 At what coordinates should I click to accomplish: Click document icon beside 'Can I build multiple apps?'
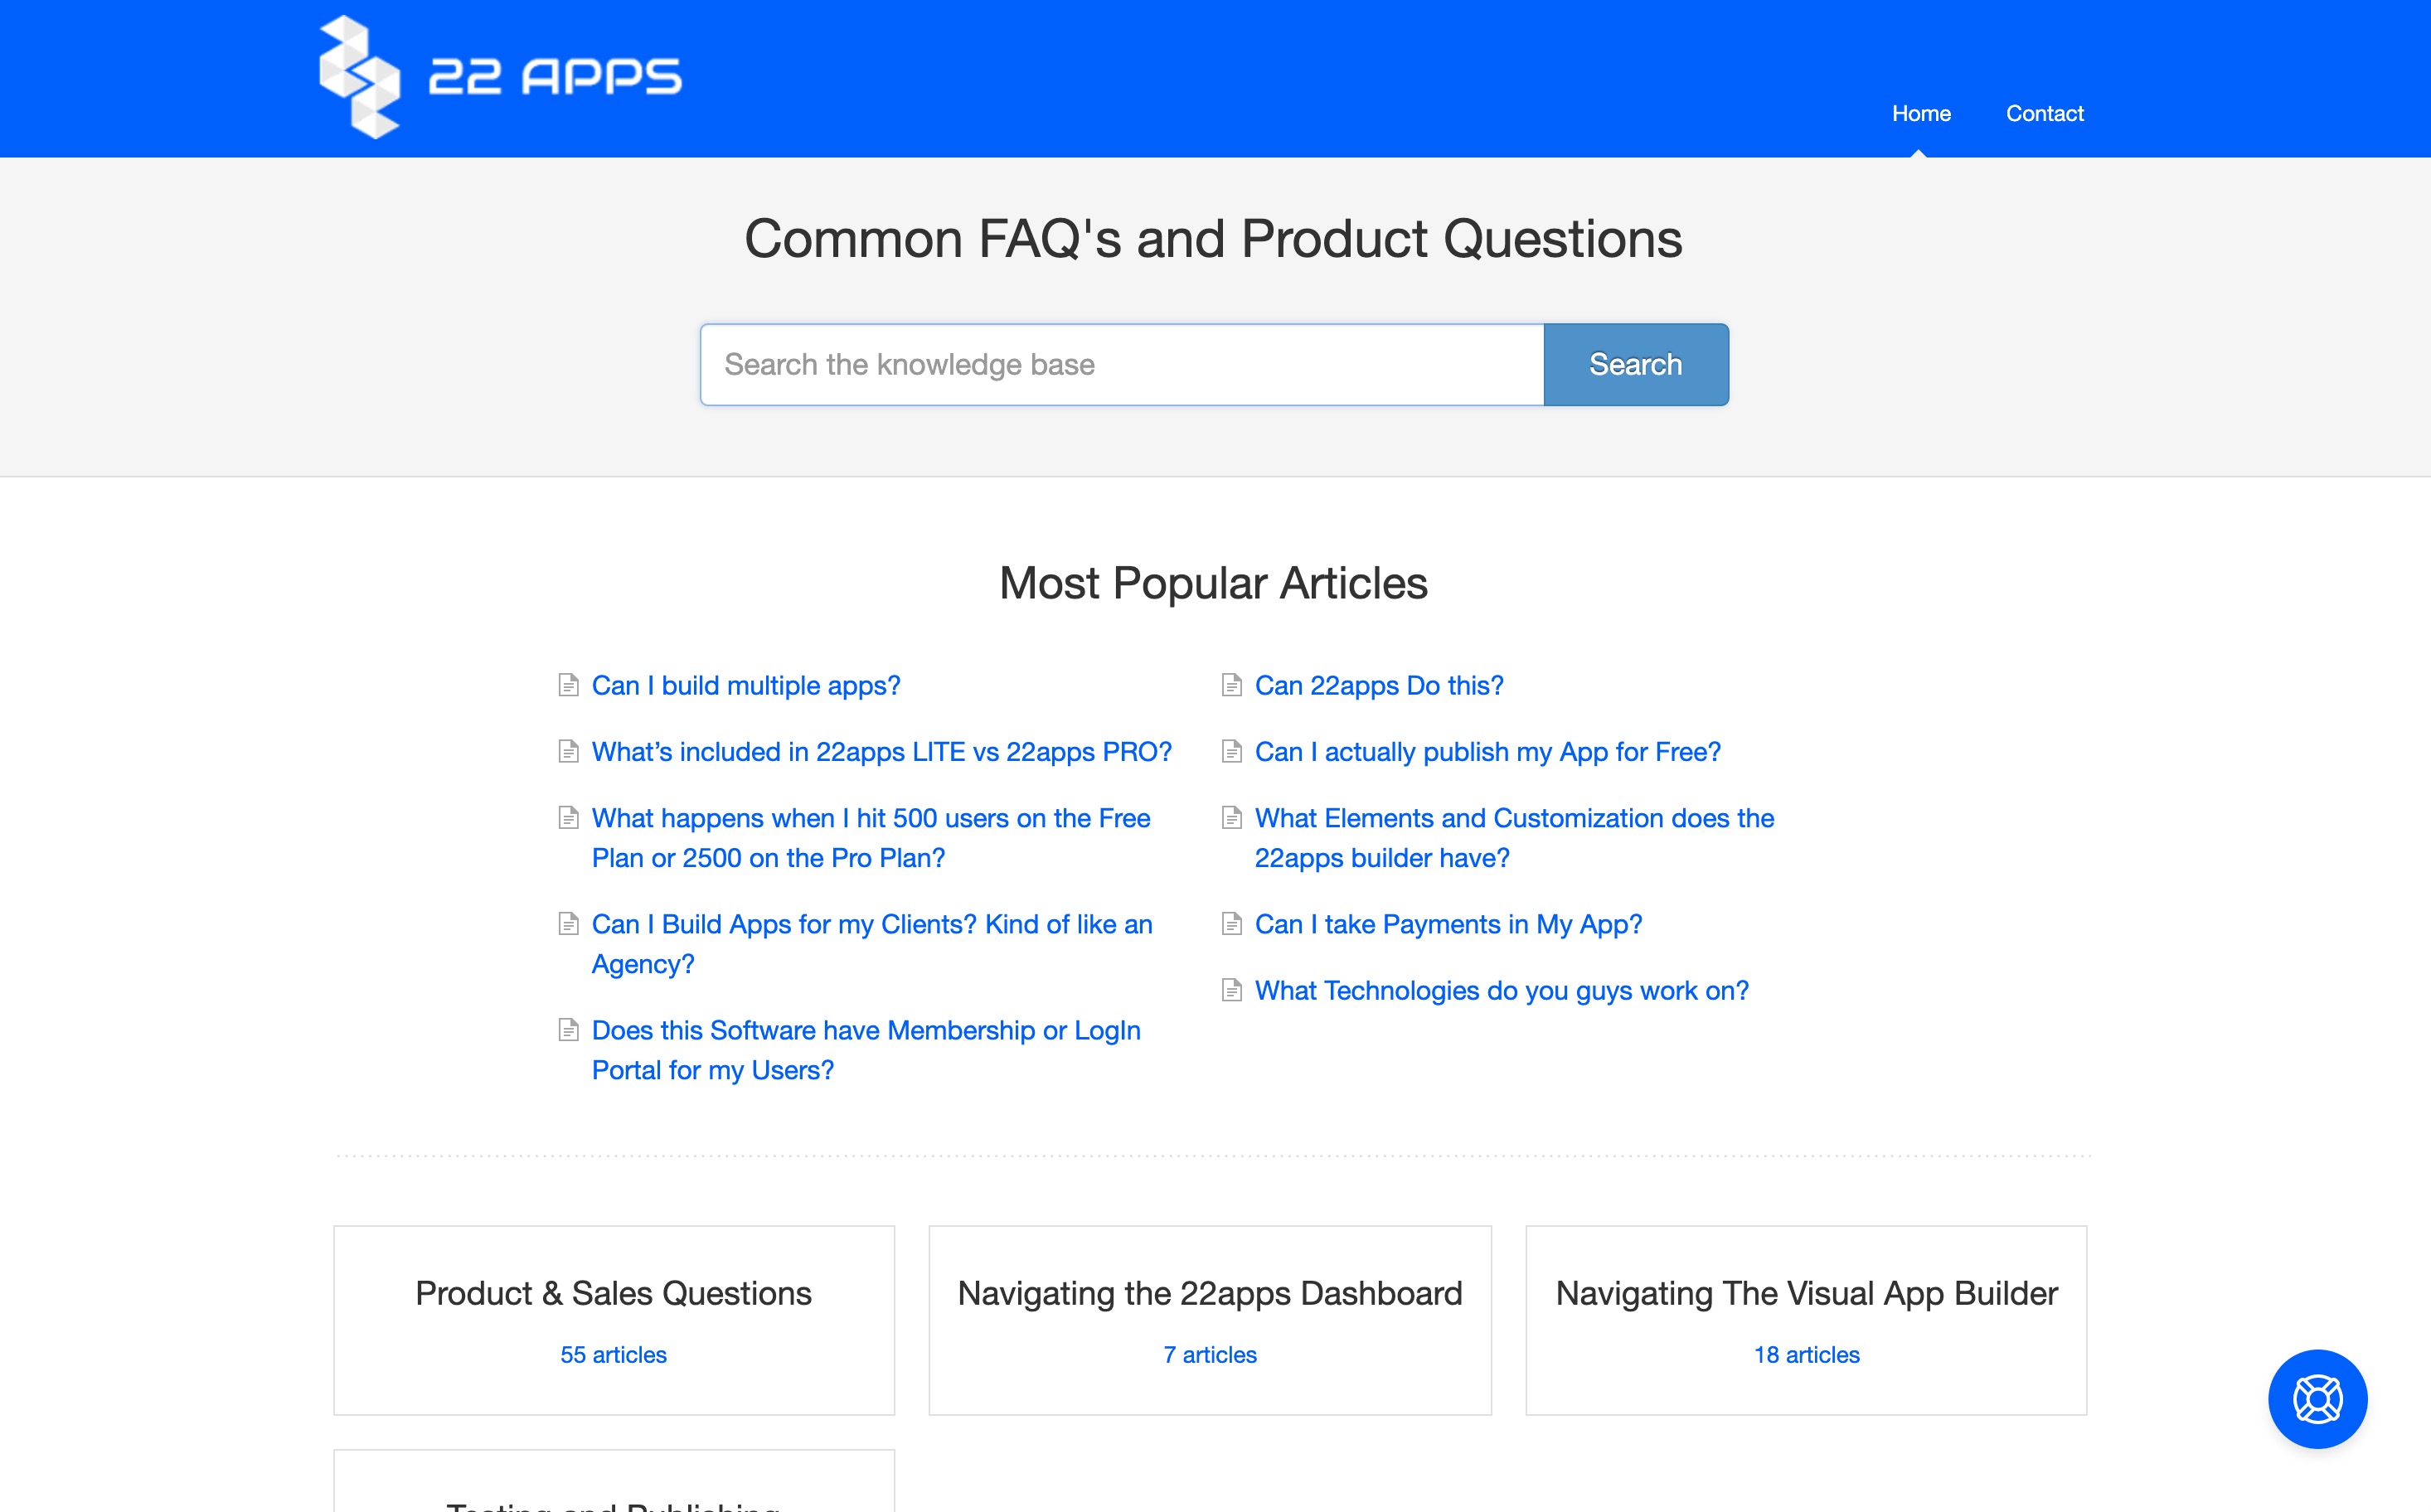[x=568, y=685]
